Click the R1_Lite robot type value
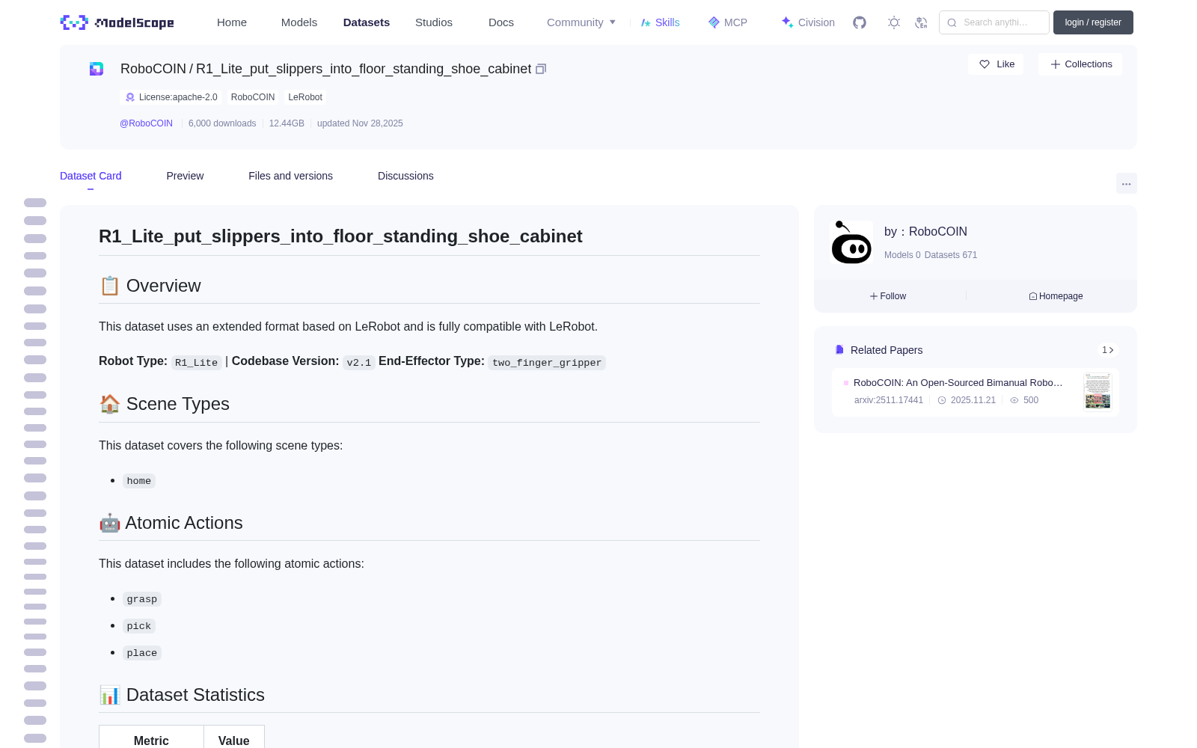Screen dimensions: 1197x748 point(197,363)
